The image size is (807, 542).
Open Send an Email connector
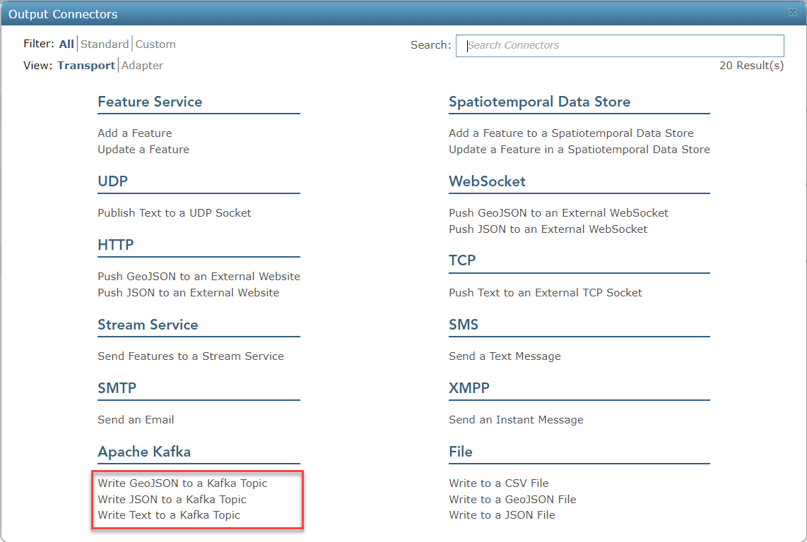[x=136, y=419]
